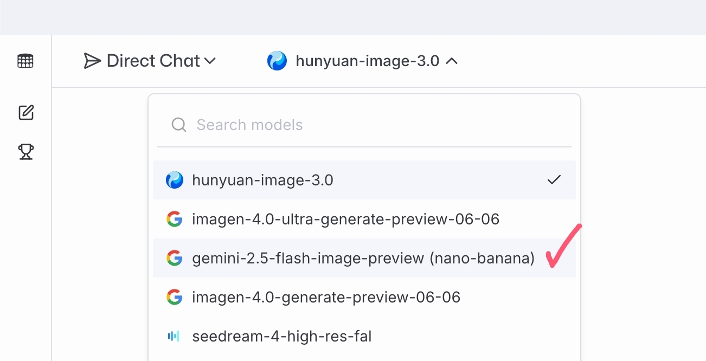
Task: Click the search magnifier icon
Action: 178,125
